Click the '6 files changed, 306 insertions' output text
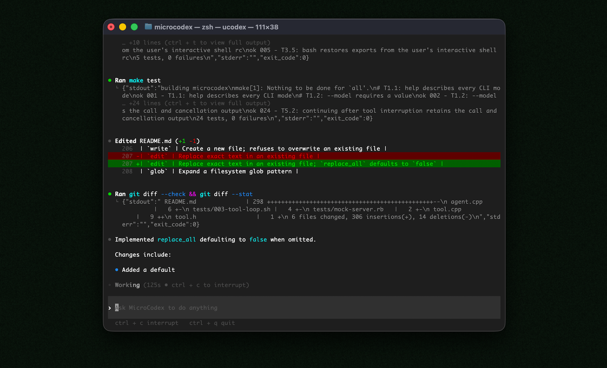The image size is (607, 368). (345, 217)
